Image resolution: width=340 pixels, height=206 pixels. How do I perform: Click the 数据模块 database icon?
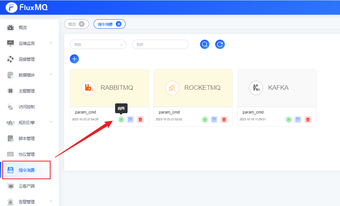[x=11, y=75]
